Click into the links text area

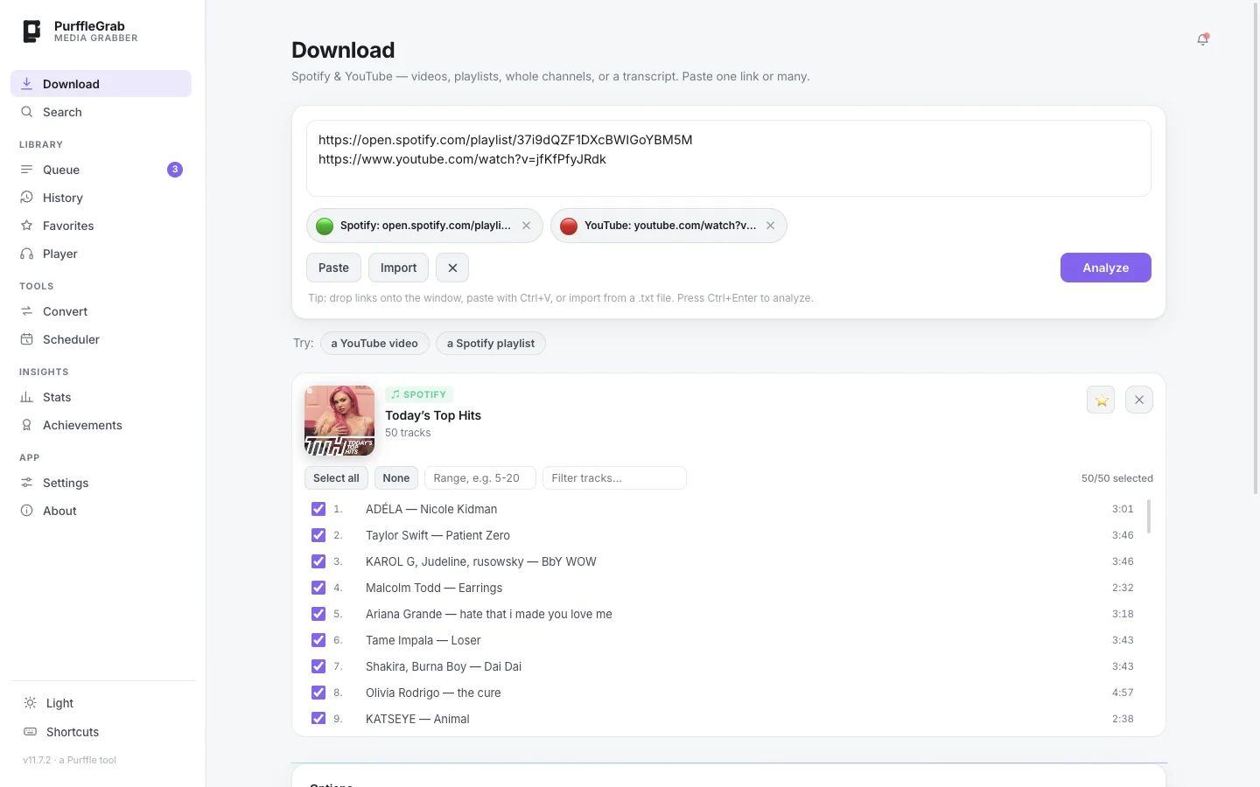(729, 158)
